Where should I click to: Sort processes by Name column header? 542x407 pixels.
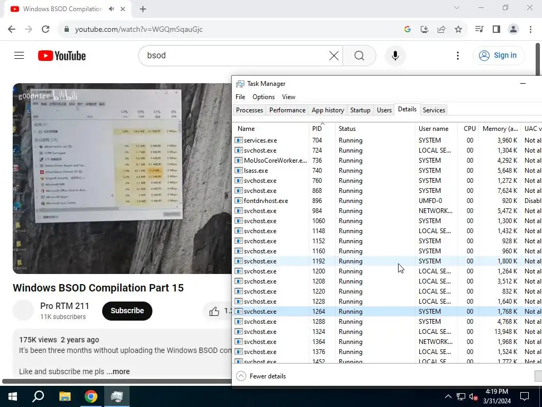pyautogui.click(x=270, y=128)
